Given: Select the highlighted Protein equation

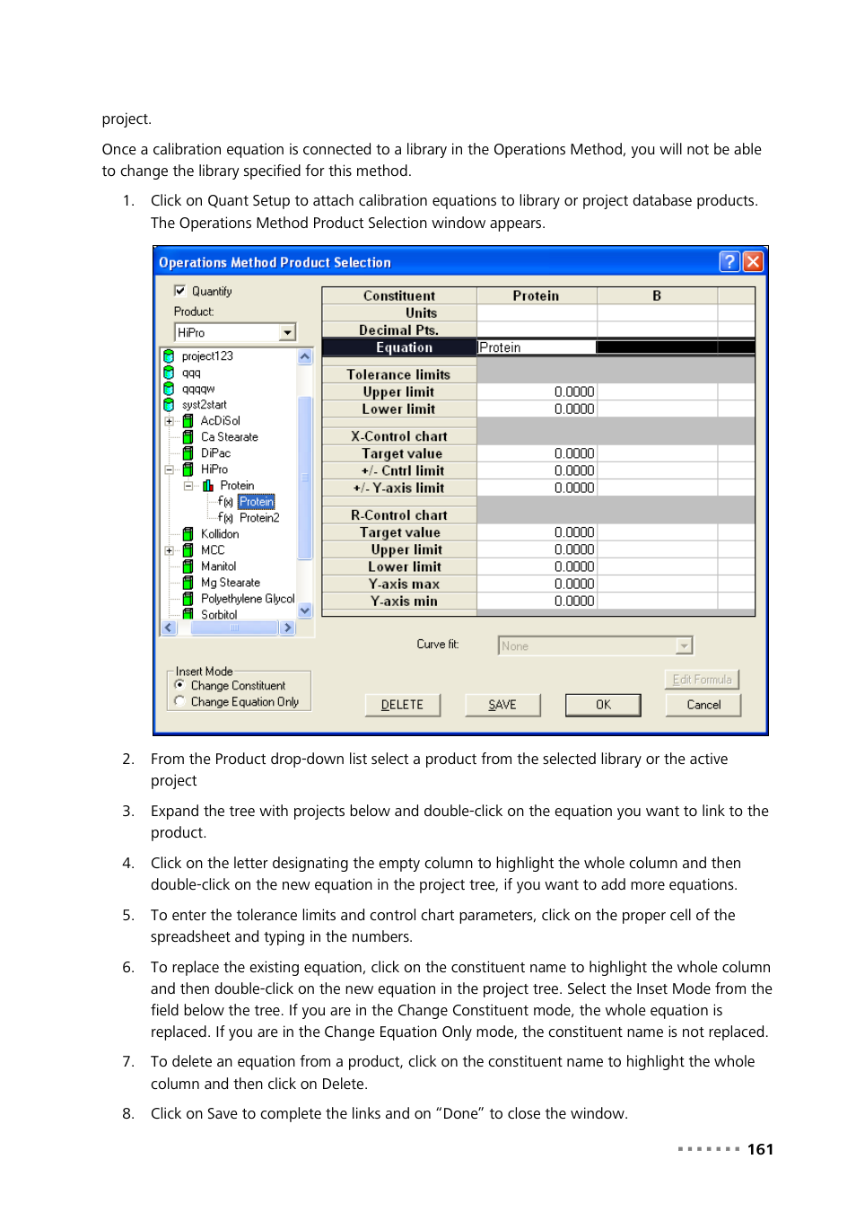Looking at the screenshot, I should (x=257, y=502).
